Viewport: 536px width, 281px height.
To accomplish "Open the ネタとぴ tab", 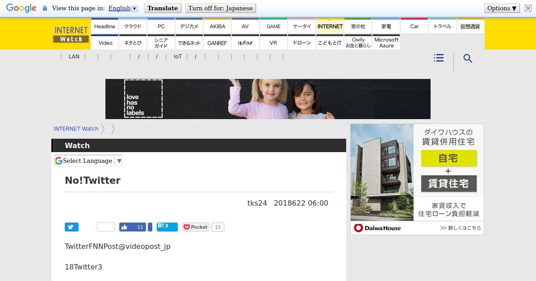I will coord(133,42).
